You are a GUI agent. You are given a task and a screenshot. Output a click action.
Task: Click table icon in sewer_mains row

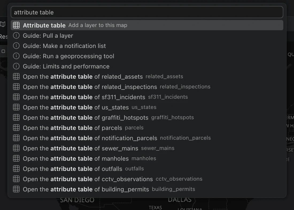click(16, 148)
